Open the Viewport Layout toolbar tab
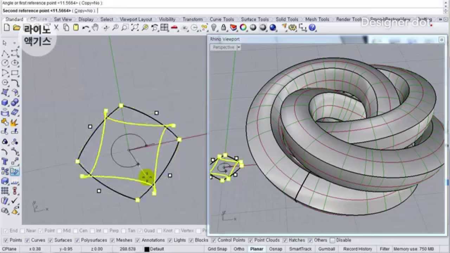This screenshot has height=253, width=450. coord(136,19)
